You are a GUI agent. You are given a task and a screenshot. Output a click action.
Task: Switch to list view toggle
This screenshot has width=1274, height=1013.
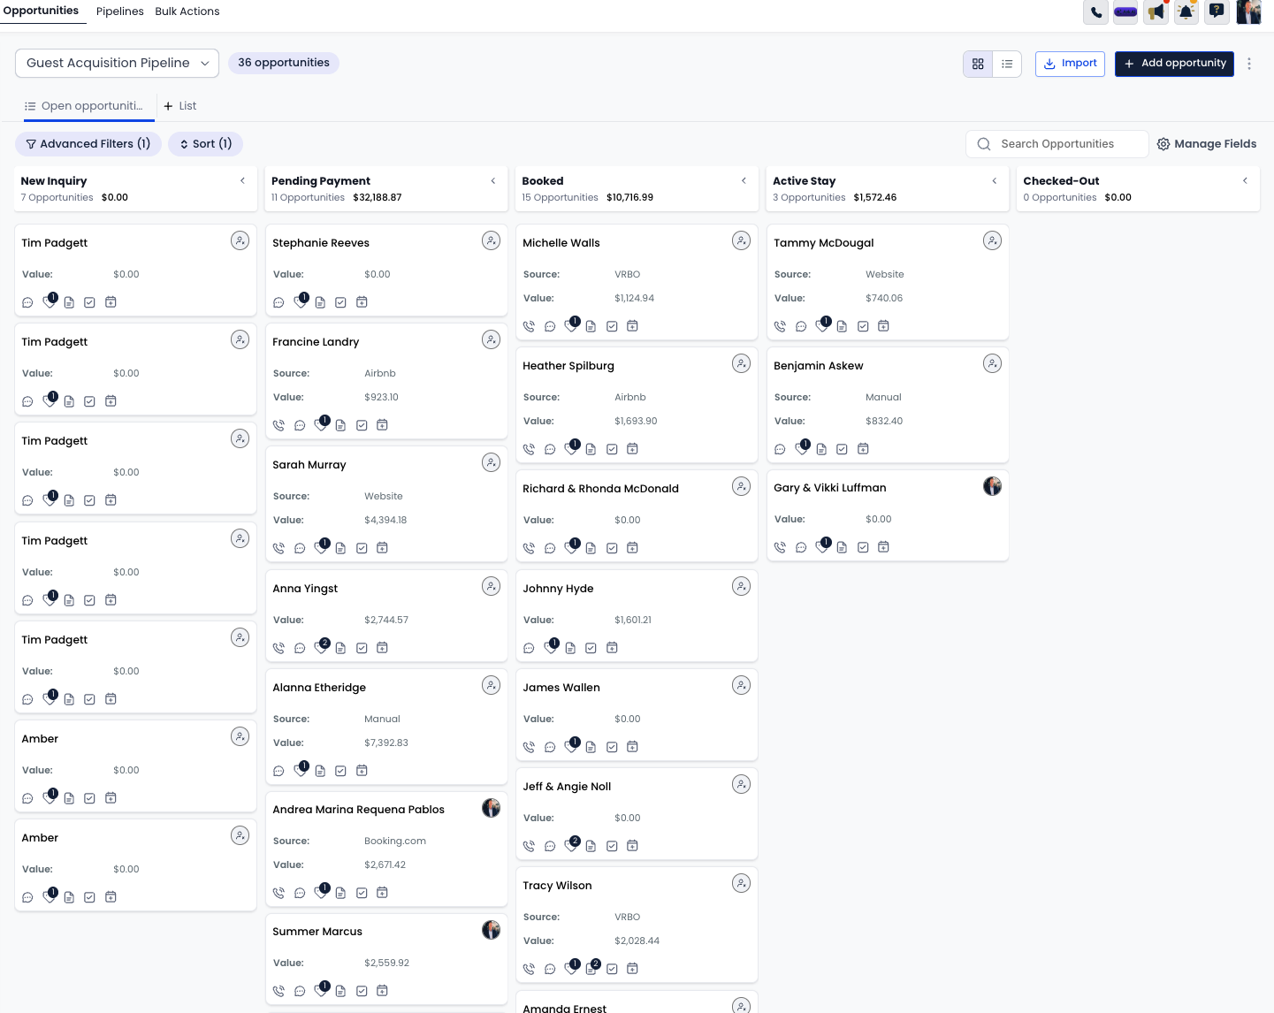(x=1007, y=64)
